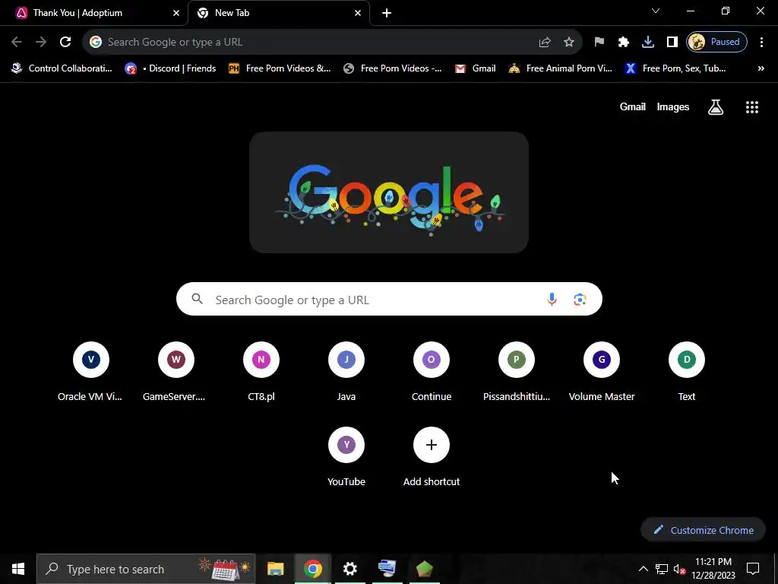Image resolution: width=778 pixels, height=584 pixels.
Task: Open the clock showing 11:21 PM
Action: tap(713, 569)
